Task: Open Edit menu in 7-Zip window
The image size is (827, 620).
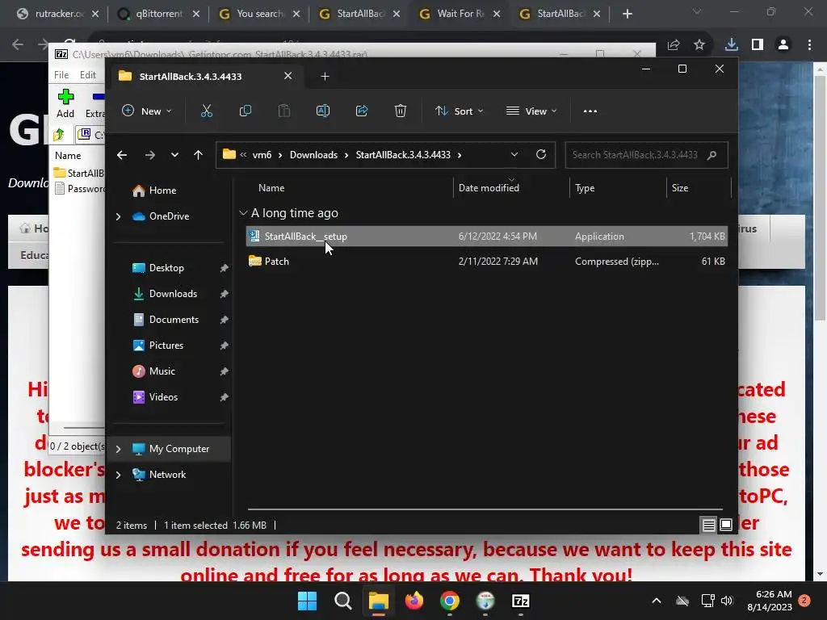Action: coord(87,75)
